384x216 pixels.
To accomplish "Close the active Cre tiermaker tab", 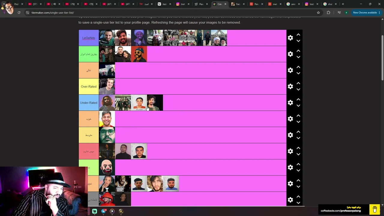I will click(x=225, y=4).
